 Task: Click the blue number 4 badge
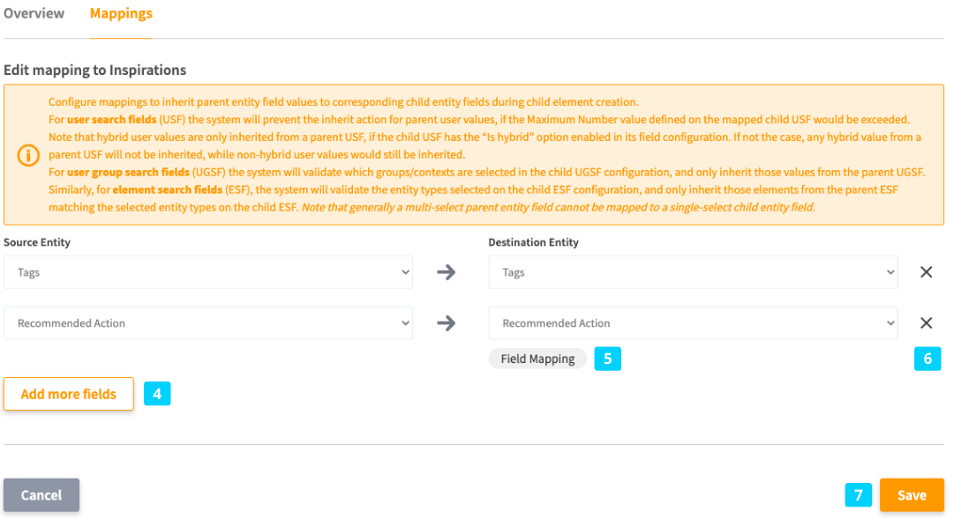pos(156,394)
